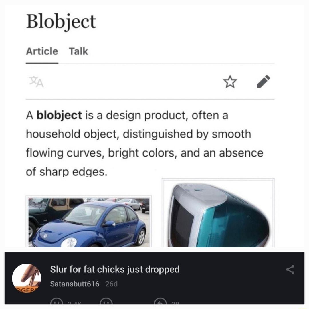The height and width of the screenshot is (309, 309).
Task: Select the Article tab
Action: point(42,51)
